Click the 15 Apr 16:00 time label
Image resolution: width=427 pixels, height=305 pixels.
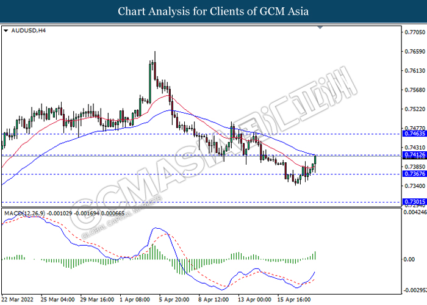coord(294,300)
